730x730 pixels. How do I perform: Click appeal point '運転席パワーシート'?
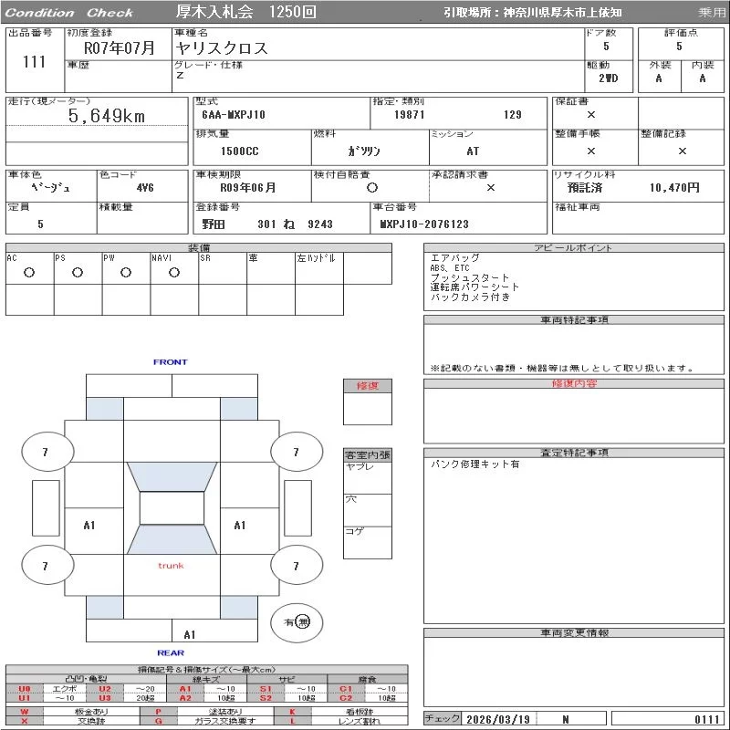pyautogui.click(x=474, y=287)
